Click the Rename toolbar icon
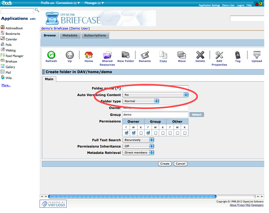 click(145, 55)
